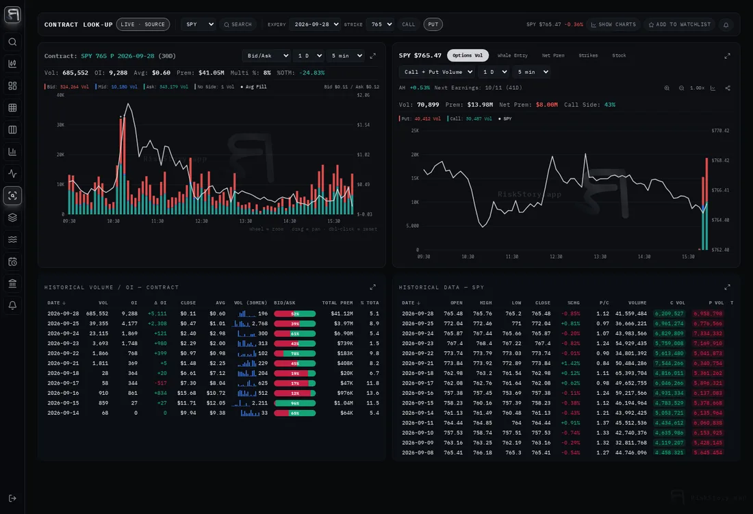Toggle the Put Vol legend on SPY chart
This screenshot has width=753, height=514.
click(420, 118)
